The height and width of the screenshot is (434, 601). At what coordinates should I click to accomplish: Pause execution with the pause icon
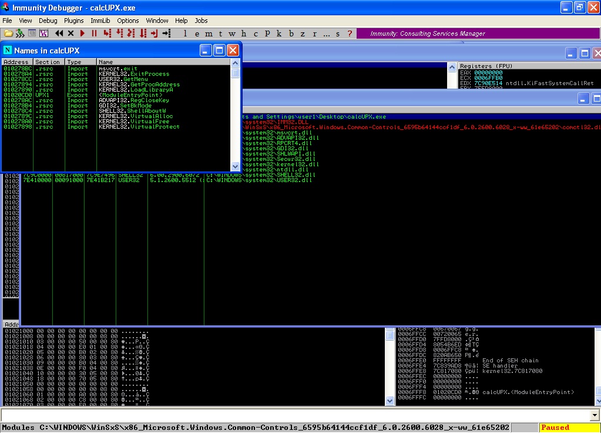(94, 33)
